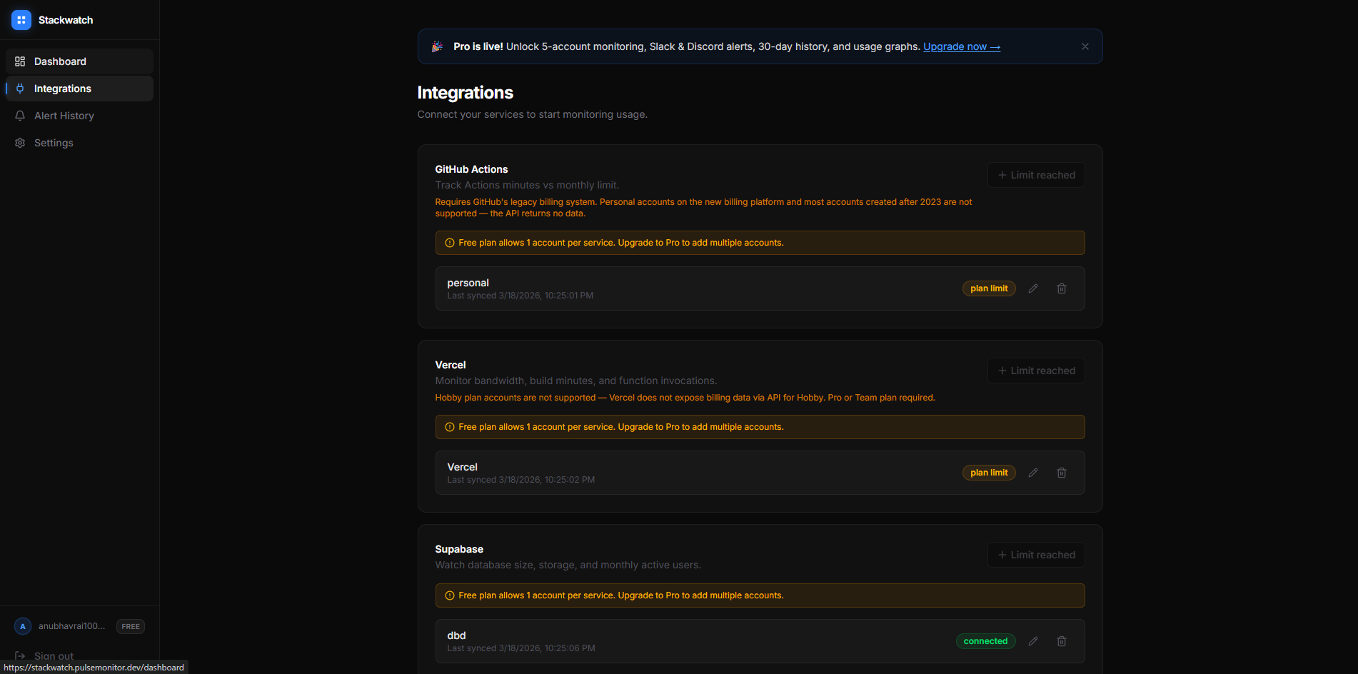Edit the dbd Supabase account with pencil icon
The width and height of the screenshot is (1358, 674).
(1033, 640)
